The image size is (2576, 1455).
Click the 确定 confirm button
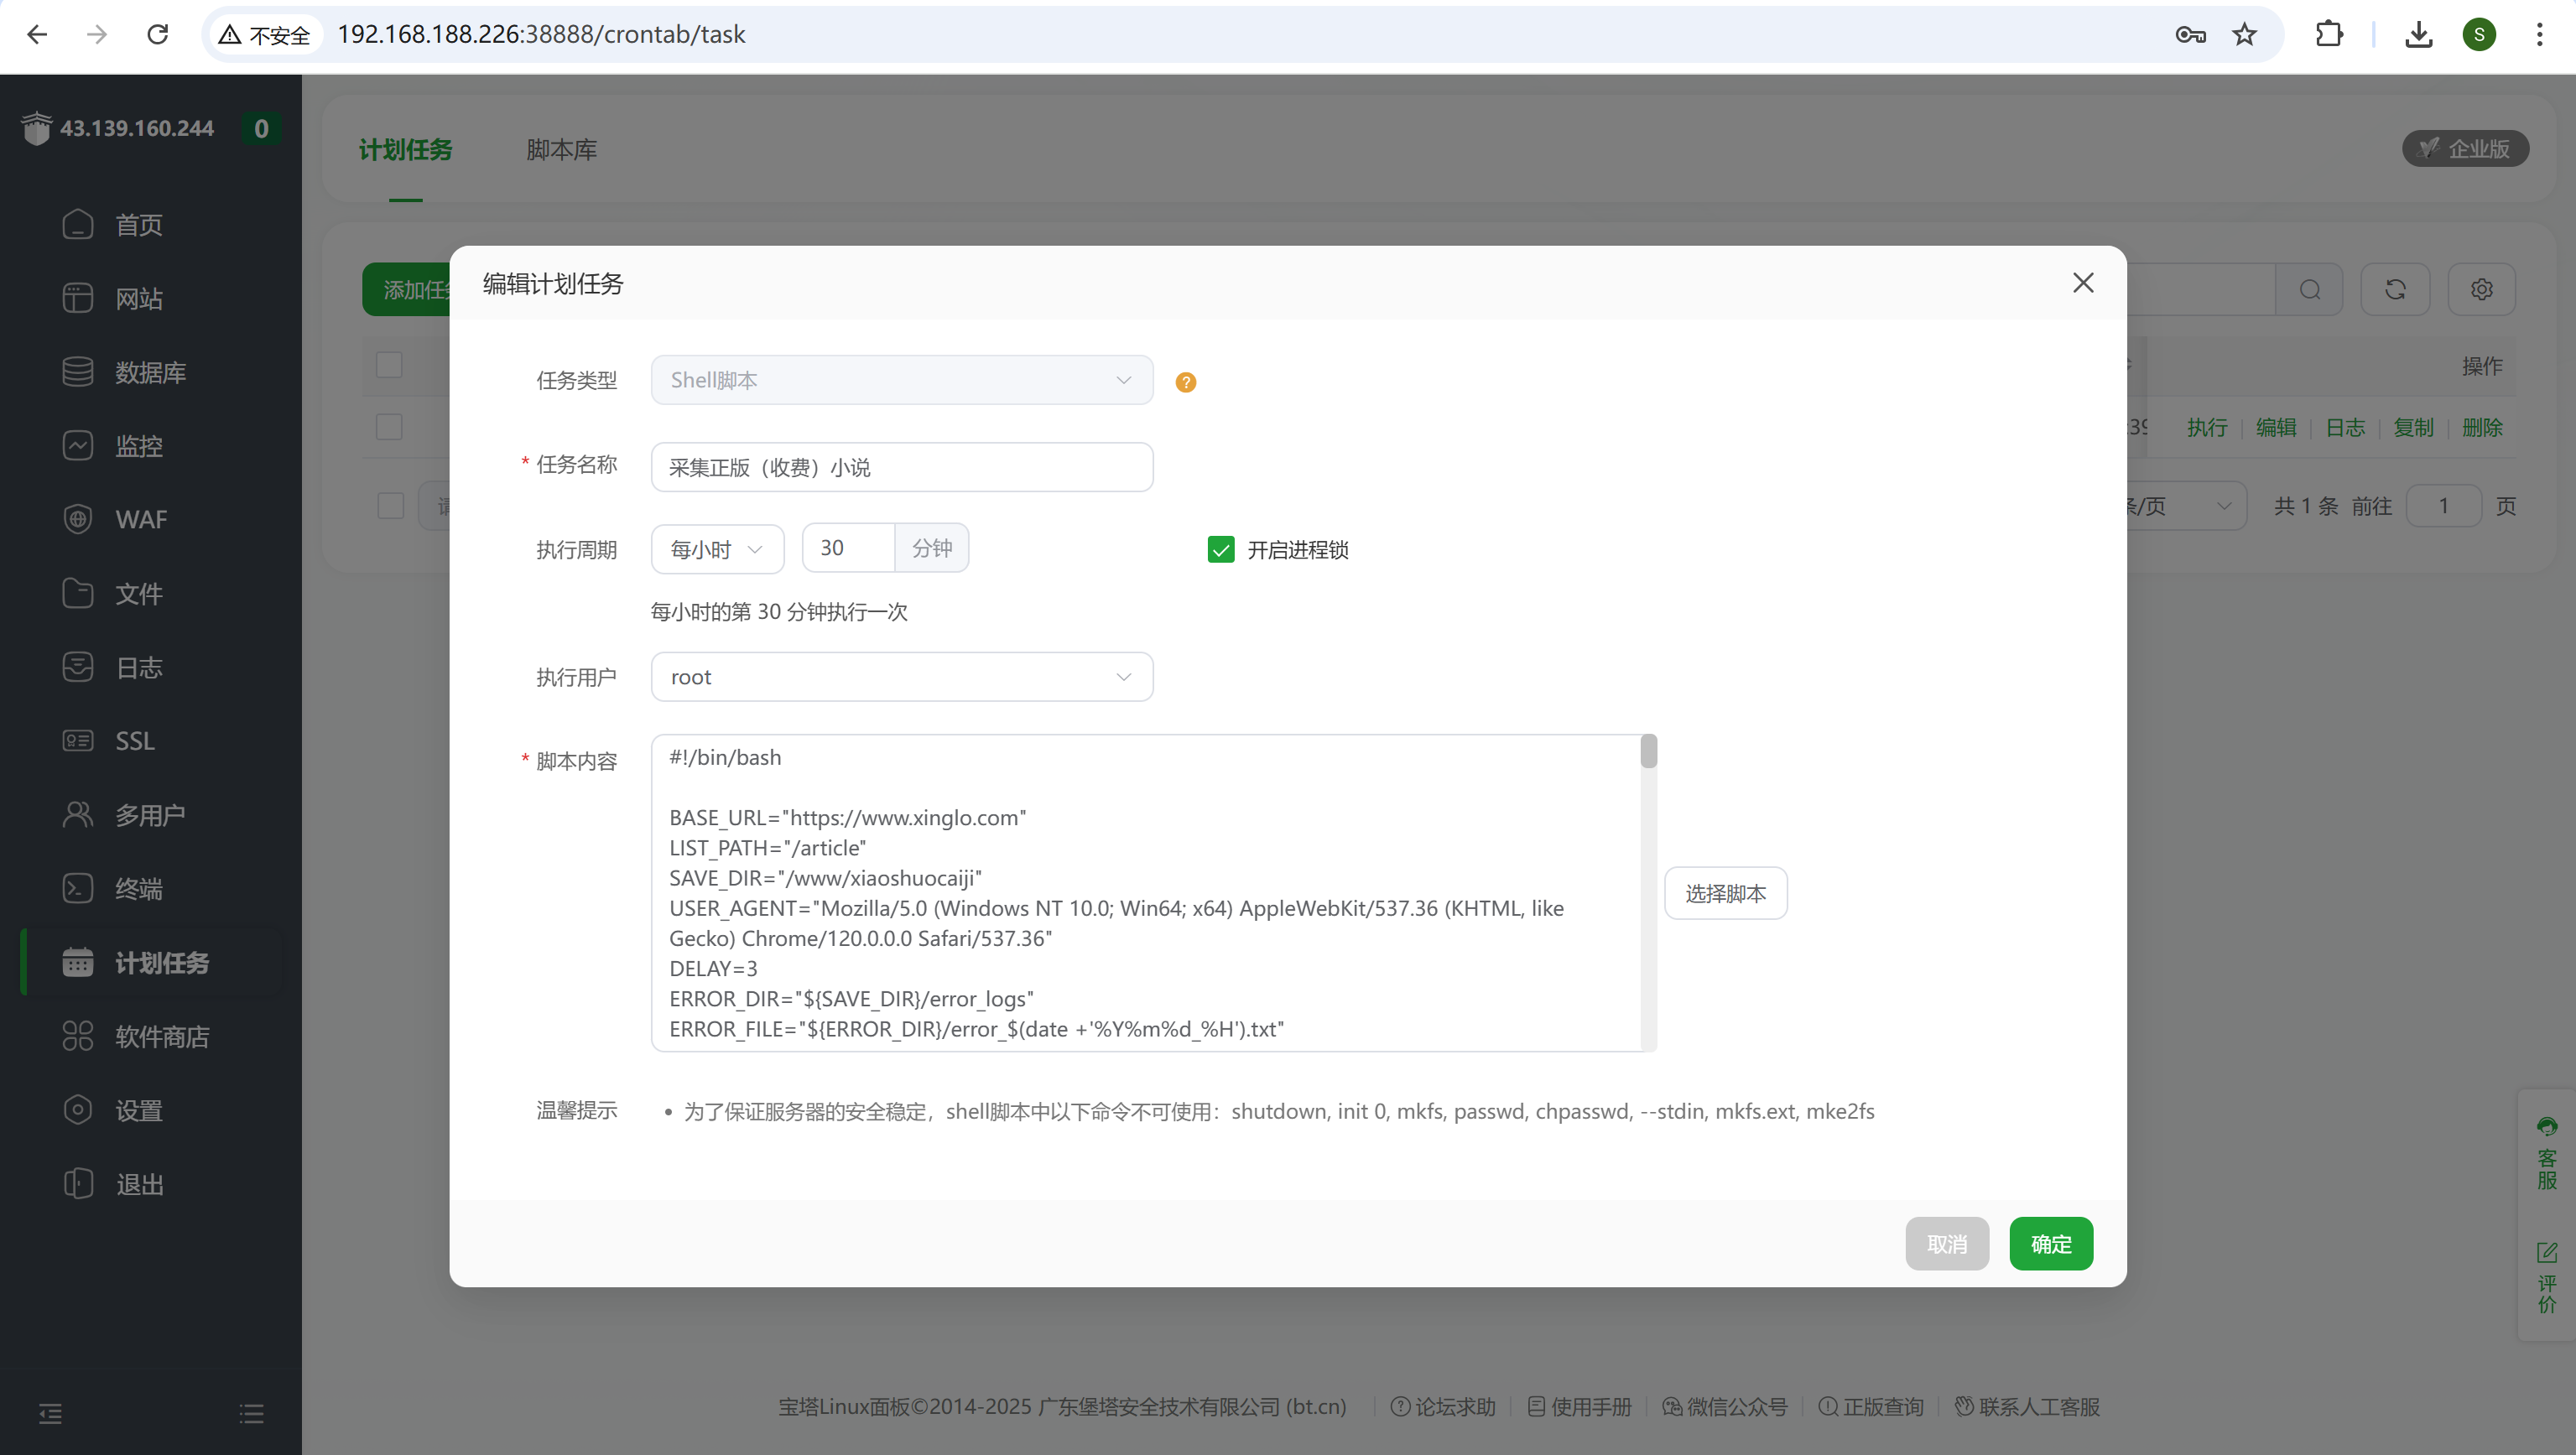pyautogui.click(x=2050, y=1243)
